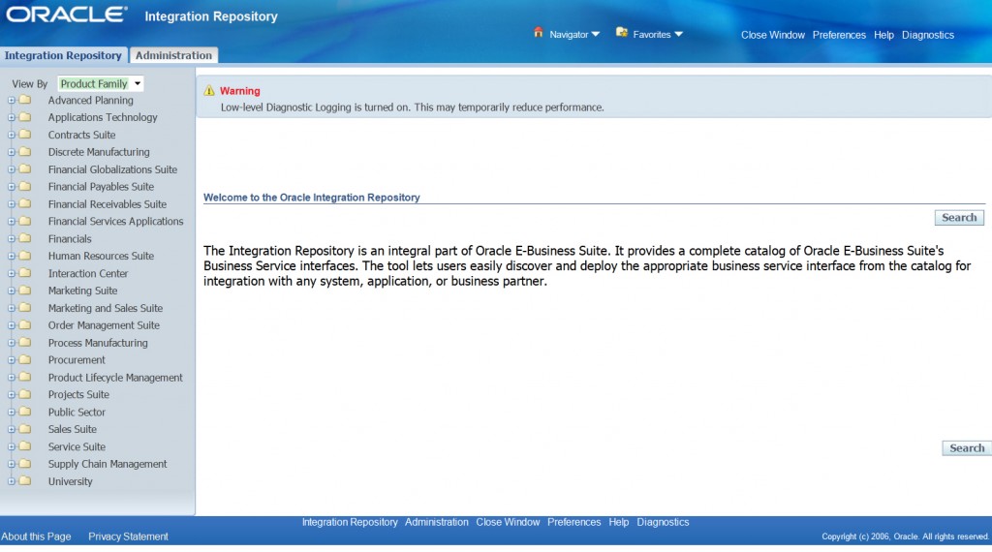This screenshot has width=992, height=552.
Task: Click the footer Administration link
Action: [x=437, y=522]
